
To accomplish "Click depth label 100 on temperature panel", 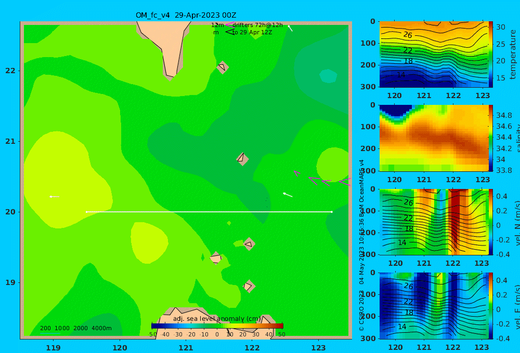I will (x=368, y=43).
